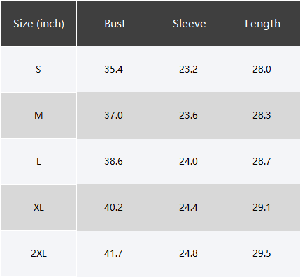The width and height of the screenshot is (300, 277).
Task: Click the 28.0 length value
Action: pyautogui.click(x=262, y=69)
